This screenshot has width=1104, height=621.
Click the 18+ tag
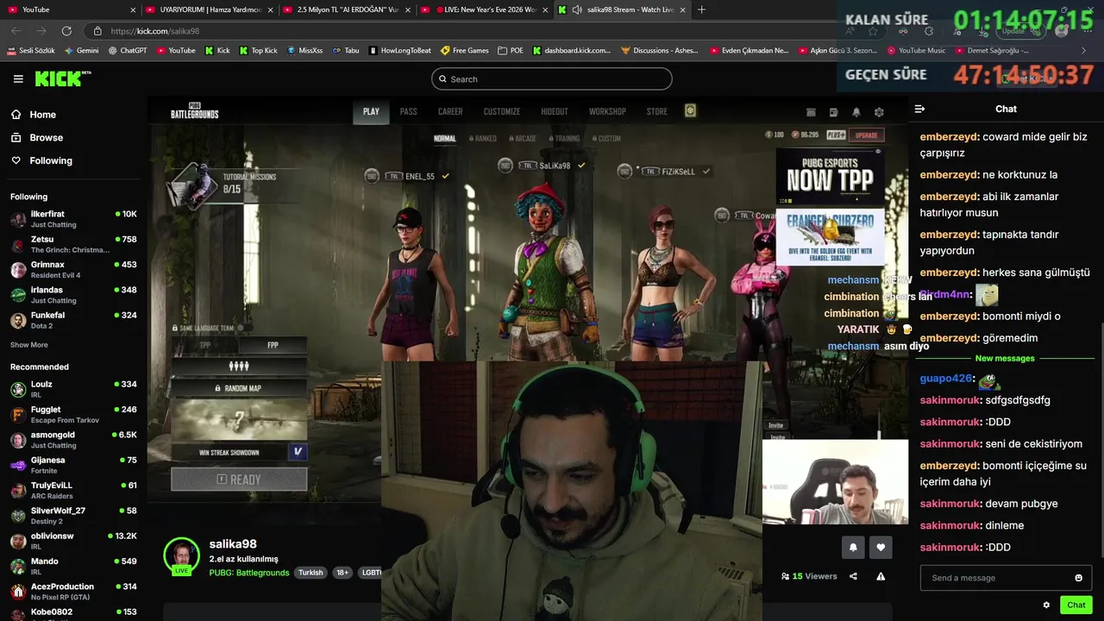pos(342,573)
